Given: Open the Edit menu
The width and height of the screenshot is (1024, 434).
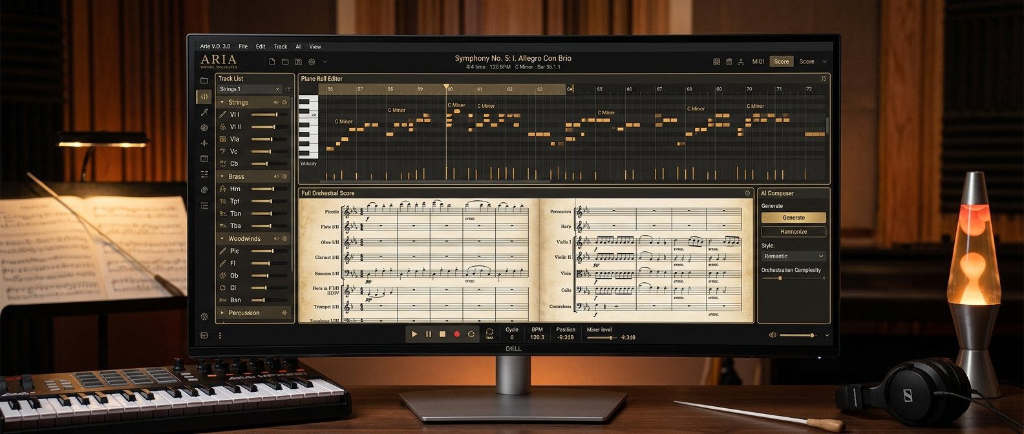Looking at the screenshot, I should [x=261, y=46].
